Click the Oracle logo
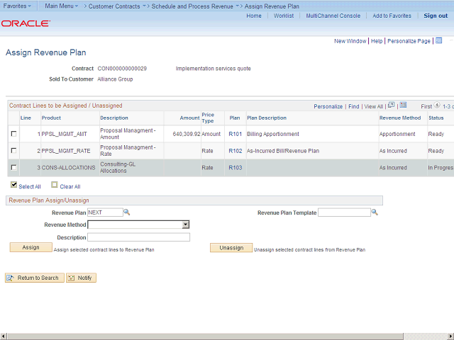This screenshot has height=340, width=454. tap(26, 23)
